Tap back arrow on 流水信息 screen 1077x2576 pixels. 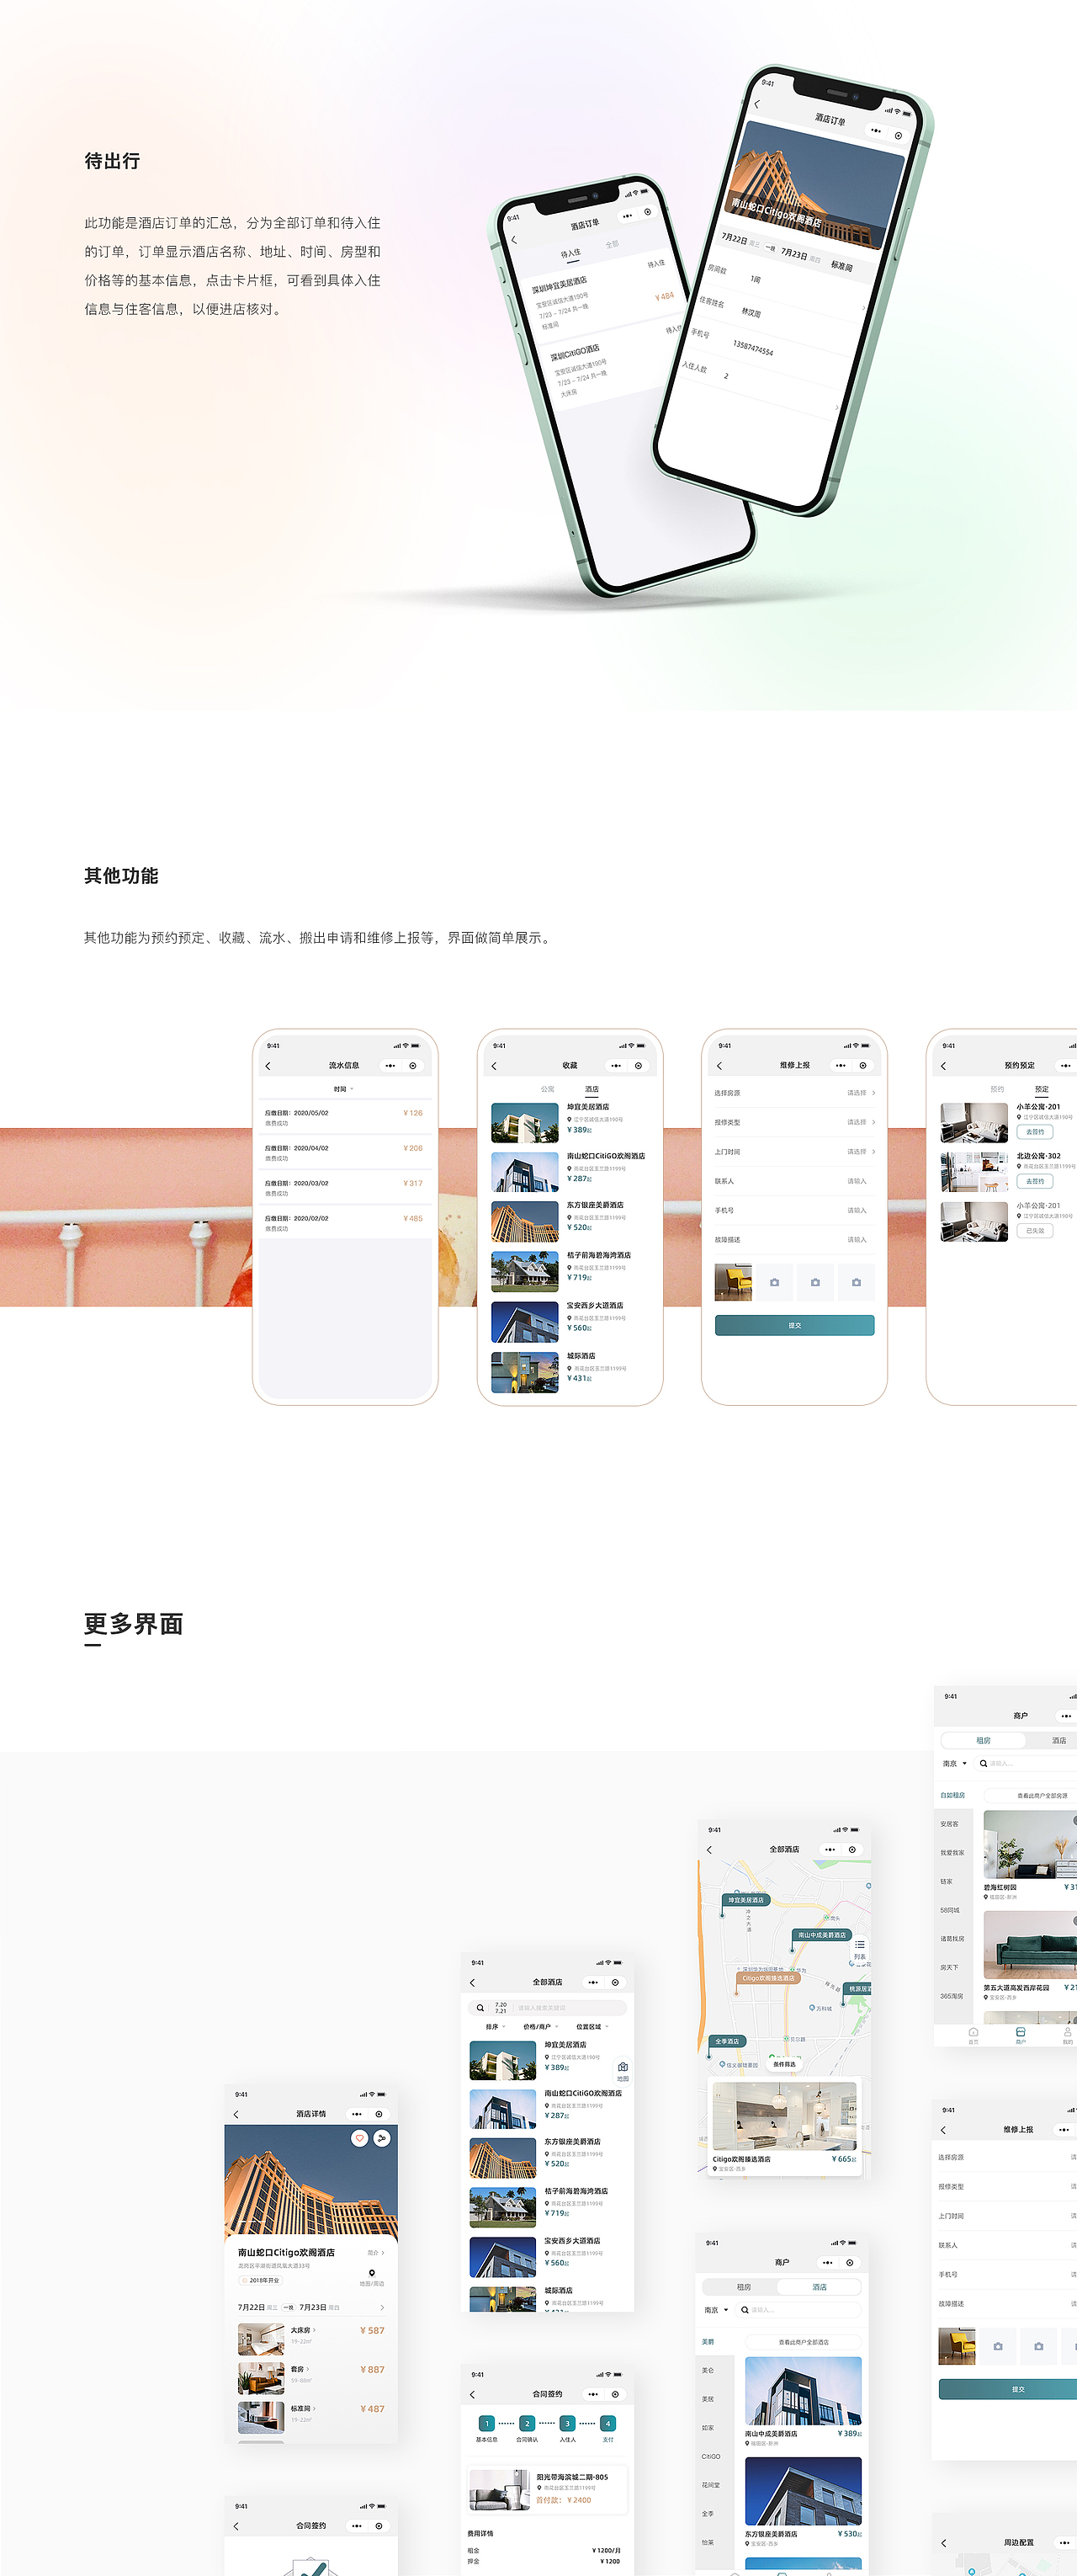[x=268, y=1066]
